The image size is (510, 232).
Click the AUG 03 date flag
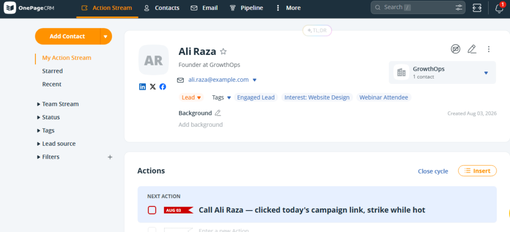178,210
